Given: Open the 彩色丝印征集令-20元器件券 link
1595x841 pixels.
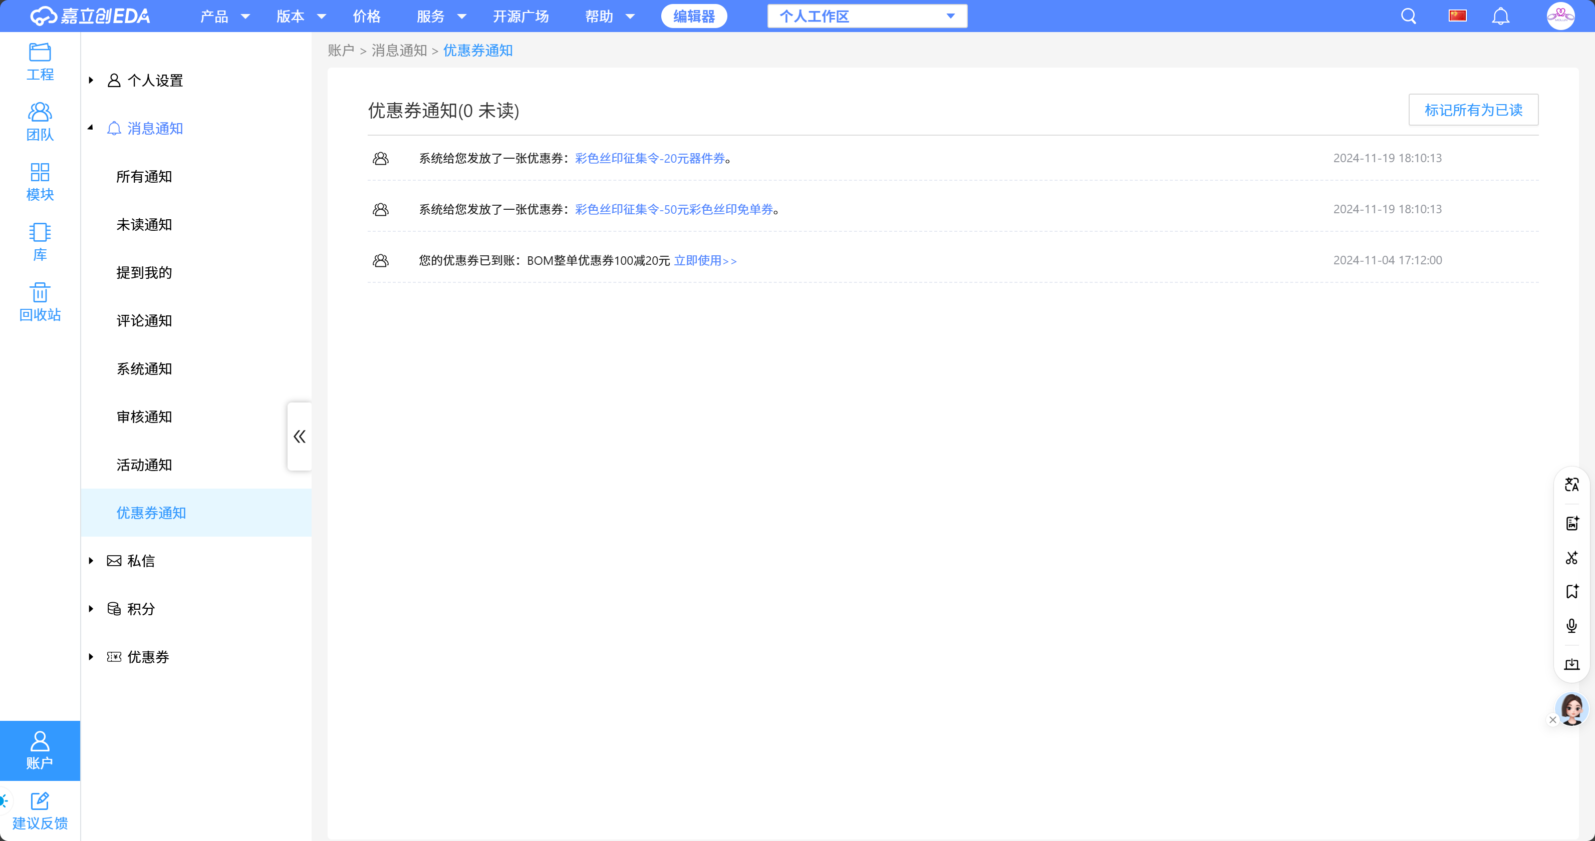Looking at the screenshot, I should (650, 158).
